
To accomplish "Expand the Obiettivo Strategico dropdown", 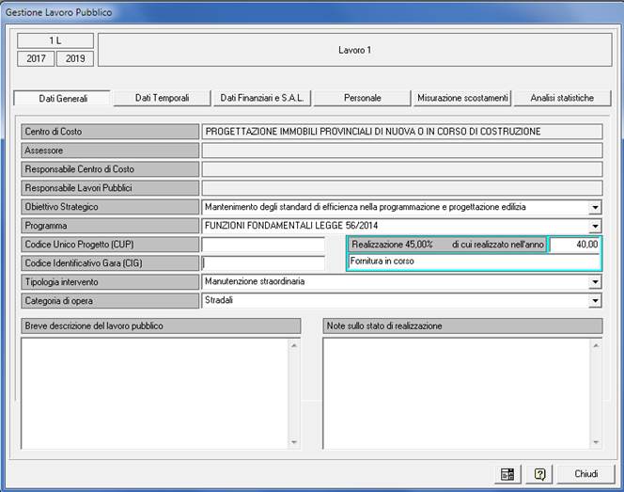I will click(594, 207).
